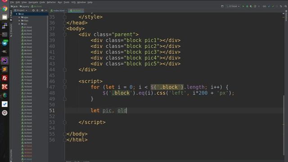This screenshot has width=288, height=162.
Task: Click the Git update project icon
Action: (x=269, y=6)
